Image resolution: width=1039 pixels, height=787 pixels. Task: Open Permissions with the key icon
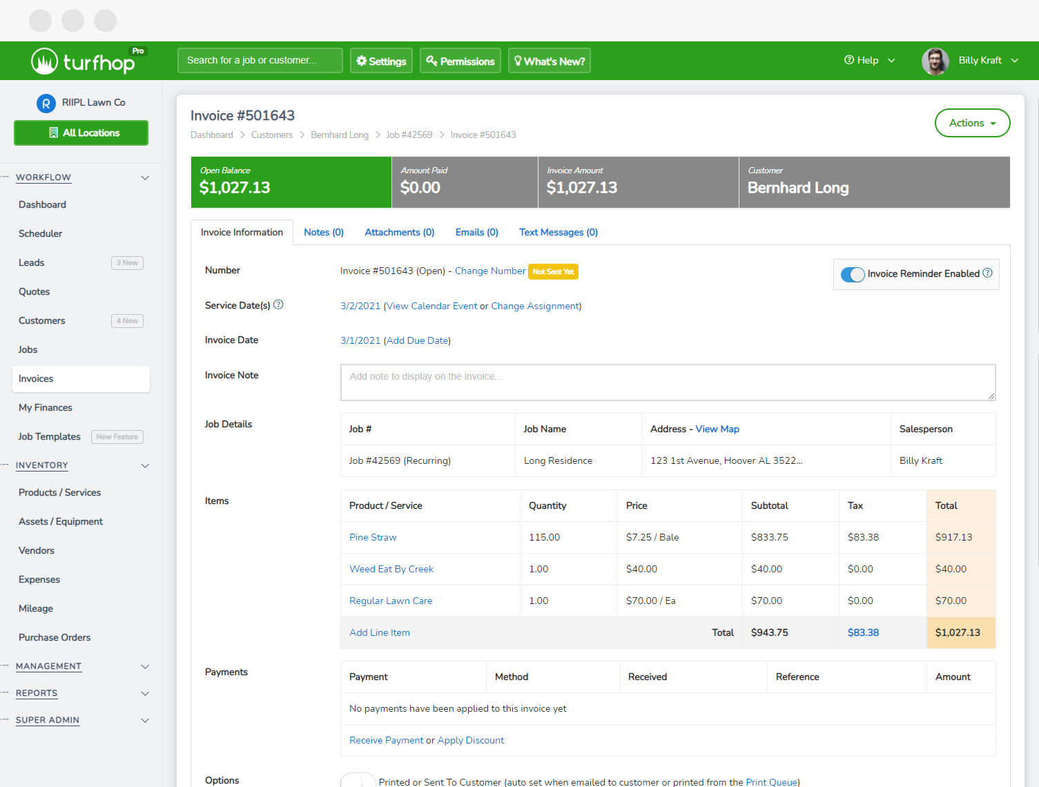pyautogui.click(x=460, y=61)
